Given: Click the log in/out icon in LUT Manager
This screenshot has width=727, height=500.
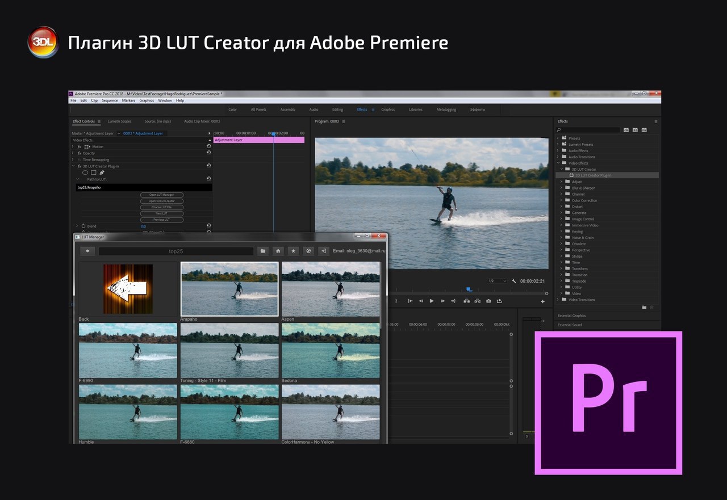Looking at the screenshot, I should [324, 251].
